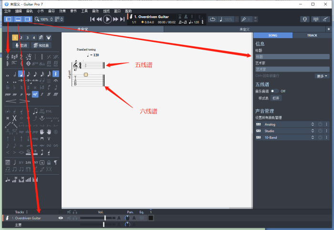Start playback with the play button
Viewport: 334px width, 230px height.
pyautogui.click(x=107, y=20)
